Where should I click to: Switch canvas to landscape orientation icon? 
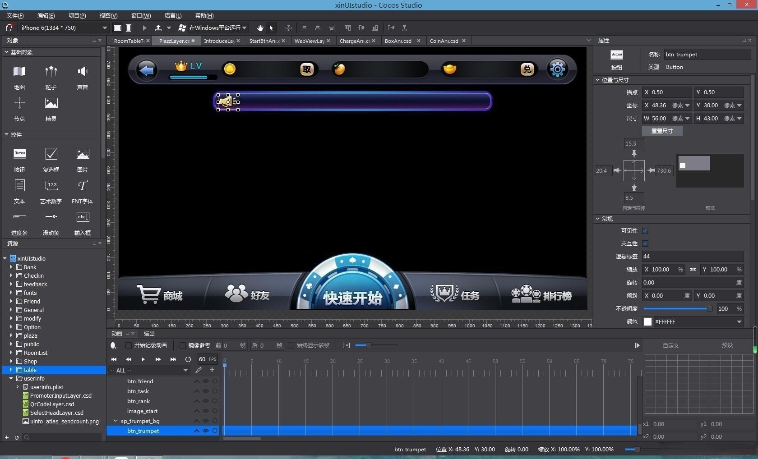click(x=118, y=28)
